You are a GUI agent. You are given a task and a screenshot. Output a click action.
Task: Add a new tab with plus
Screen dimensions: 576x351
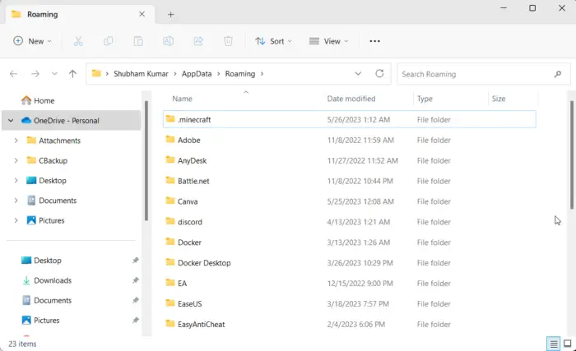tap(170, 15)
